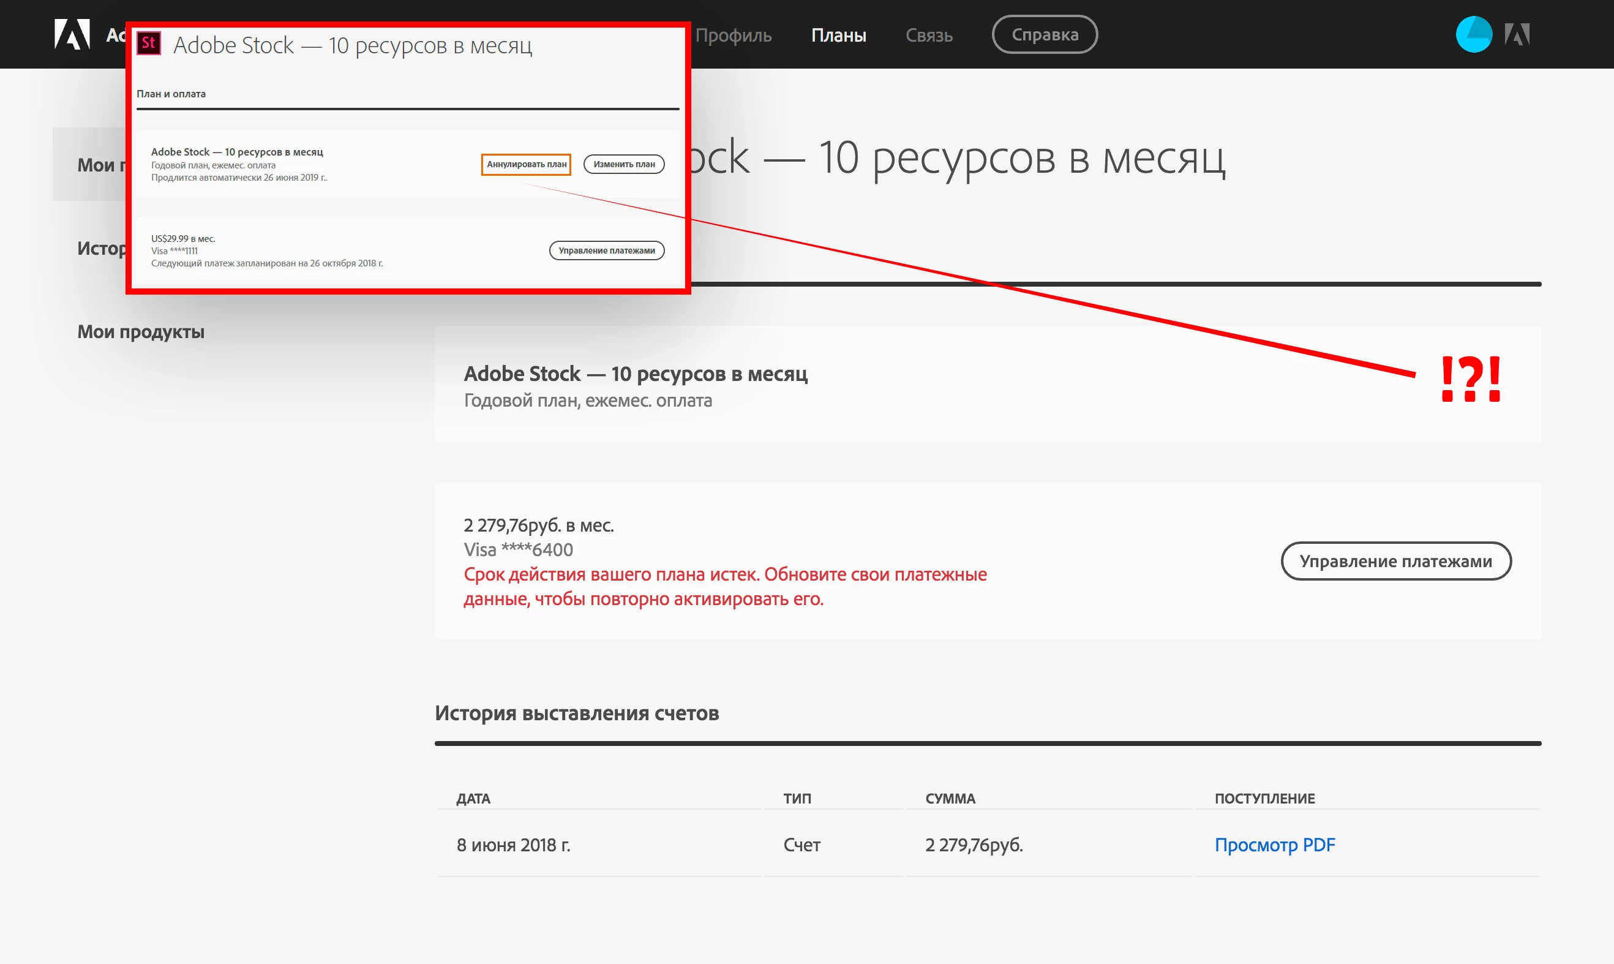Open the Профиль navigation item
This screenshot has width=1614, height=964.
click(733, 35)
